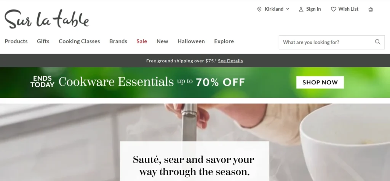Click the See Details shipping link

click(x=230, y=61)
